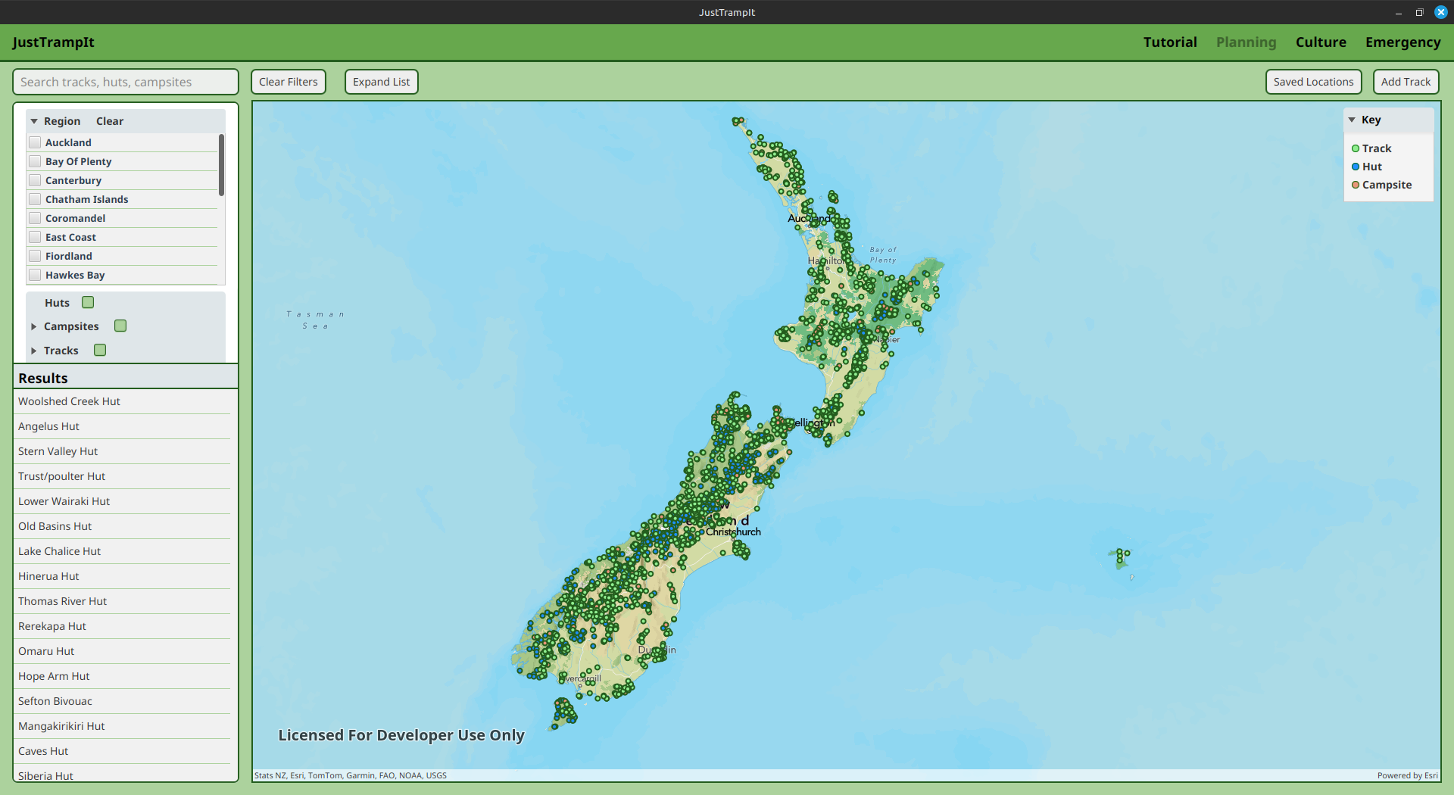Collapse the Region filter section
This screenshot has height=795, width=1454.
click(x=34, y=121)
